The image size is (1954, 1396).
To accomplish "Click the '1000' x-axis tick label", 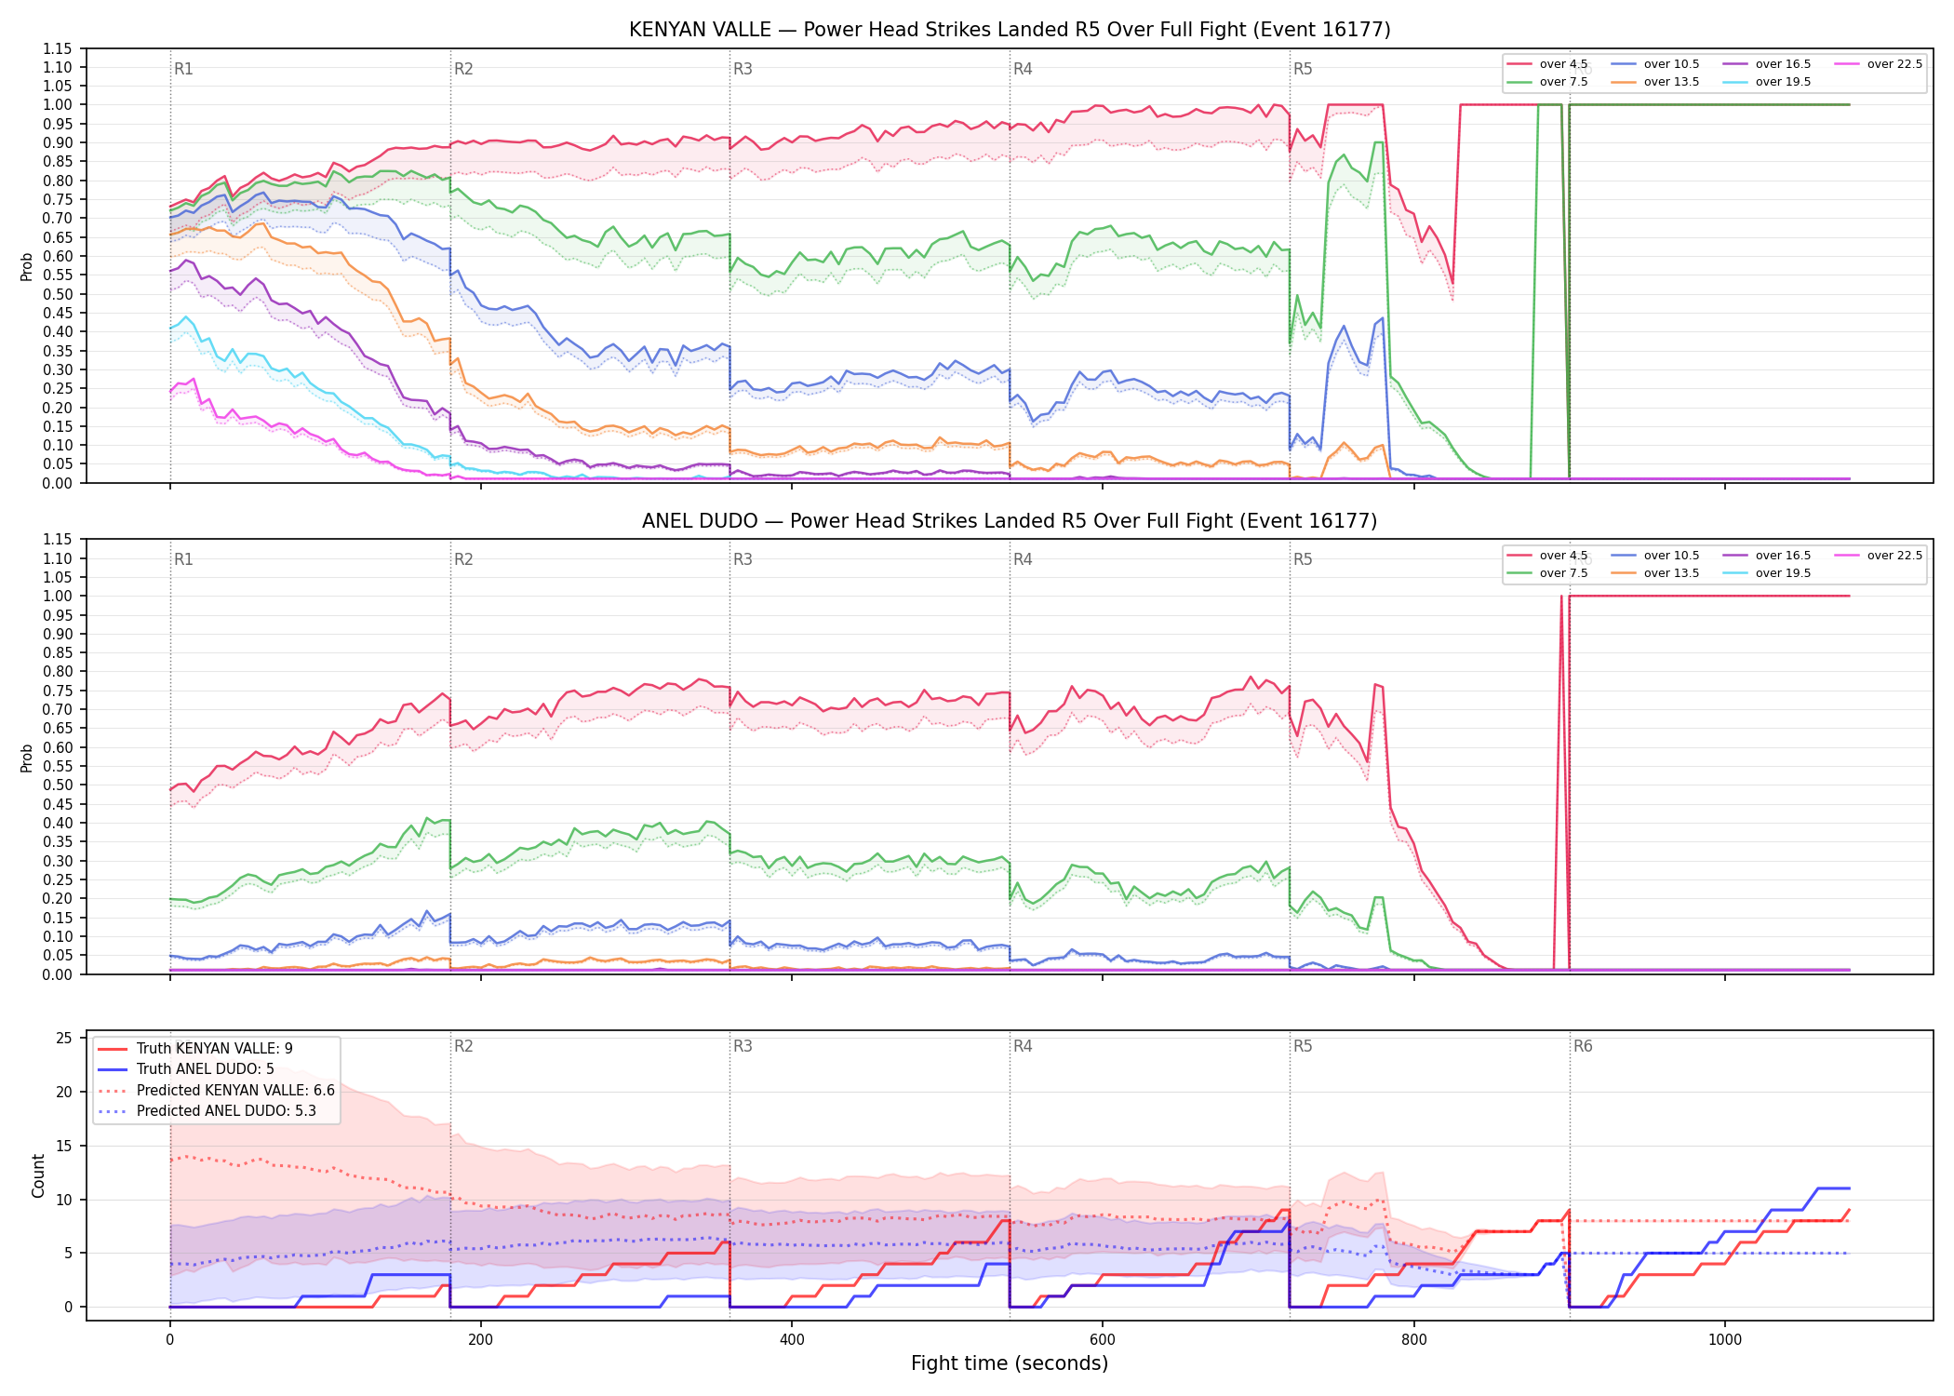I will tap(1725, 1340).
